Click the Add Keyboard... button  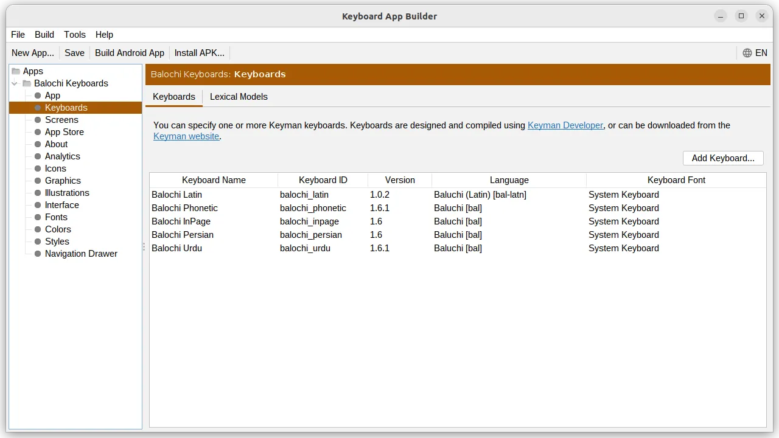pyautogui.click(x=723, y=158)
